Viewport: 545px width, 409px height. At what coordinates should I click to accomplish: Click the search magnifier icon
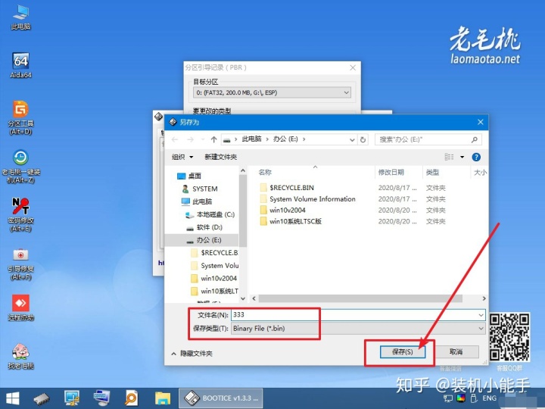pos(475,139)
